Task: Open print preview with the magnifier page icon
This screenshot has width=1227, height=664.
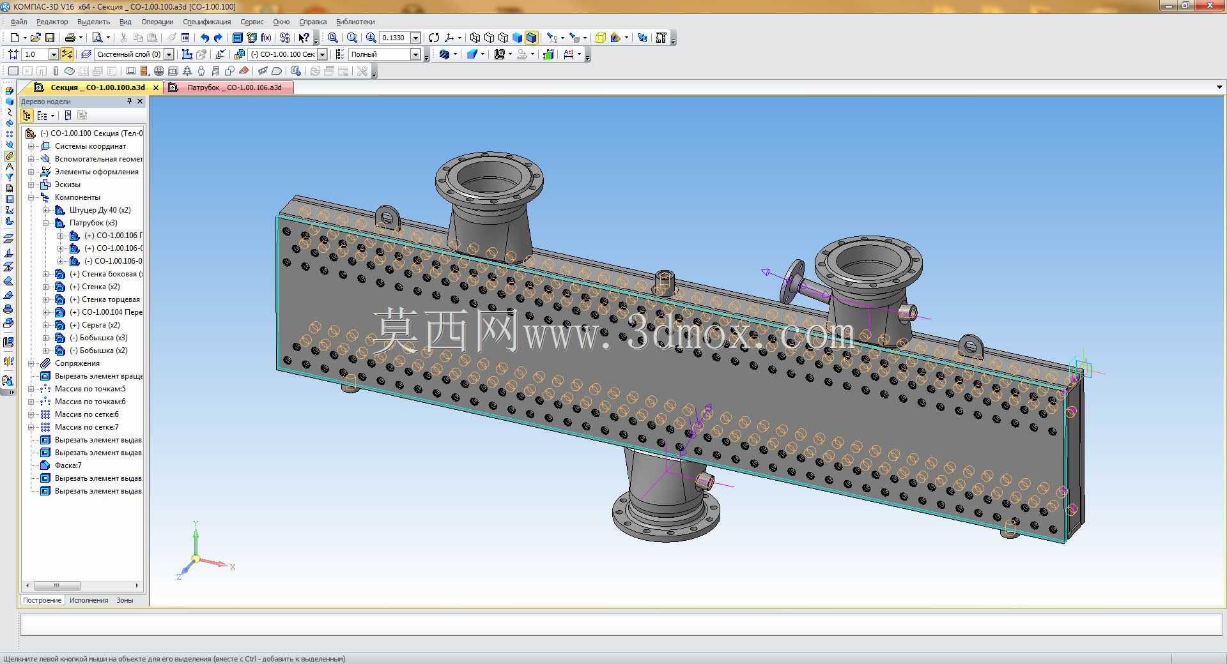Action: pos(97,38)
